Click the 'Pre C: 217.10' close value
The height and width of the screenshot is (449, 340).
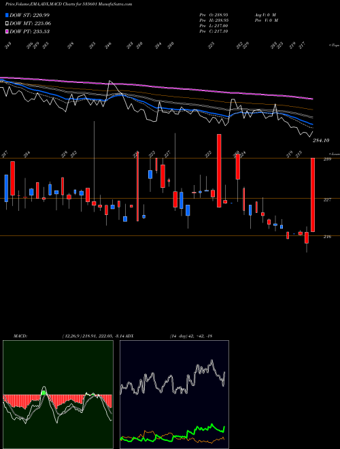(x=214, y=31)
